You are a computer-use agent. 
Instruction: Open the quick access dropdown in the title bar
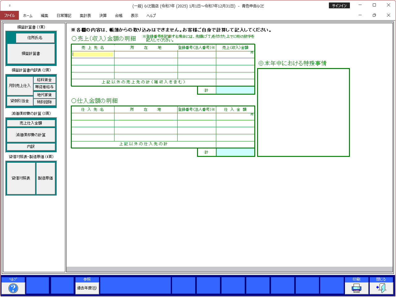pyautogui.click(x=10, y=6)
